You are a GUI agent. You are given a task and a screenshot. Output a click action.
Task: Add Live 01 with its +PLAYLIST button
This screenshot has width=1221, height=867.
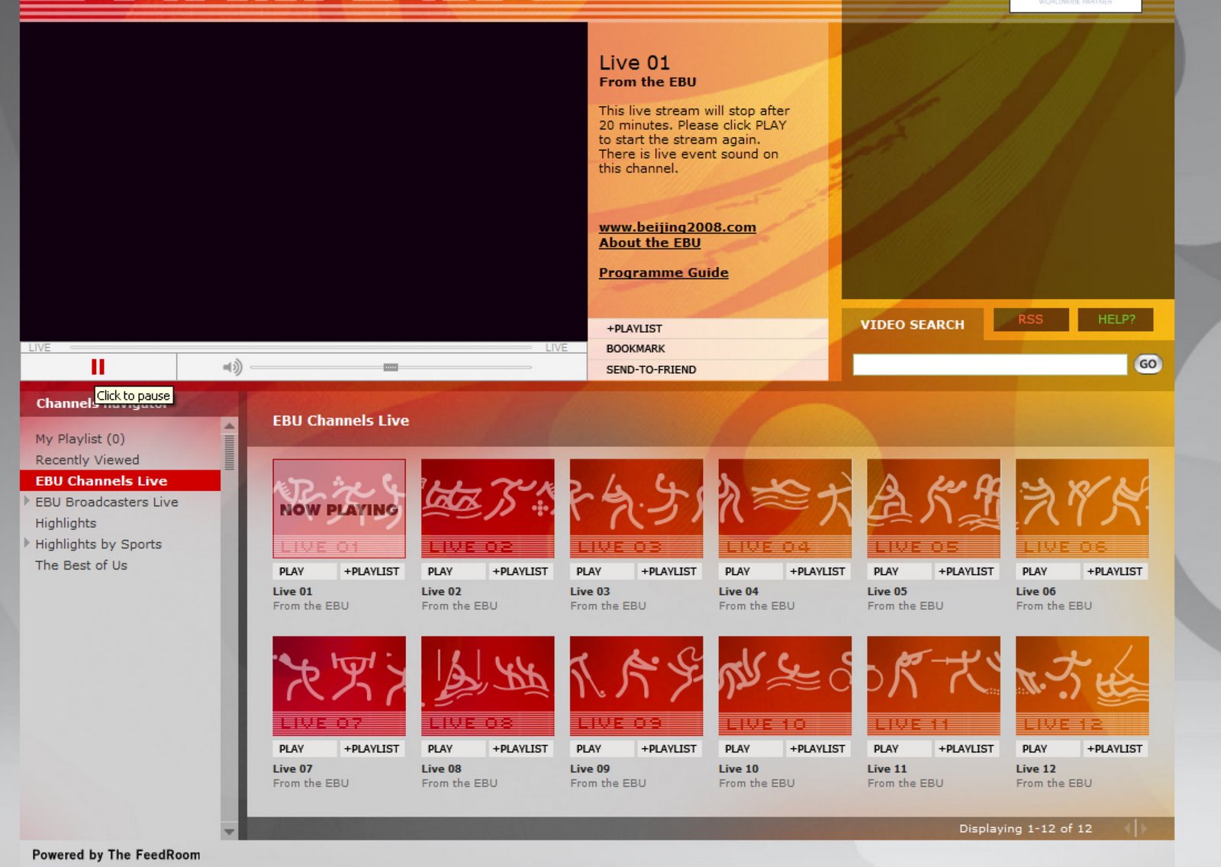[x=372, y=571]
